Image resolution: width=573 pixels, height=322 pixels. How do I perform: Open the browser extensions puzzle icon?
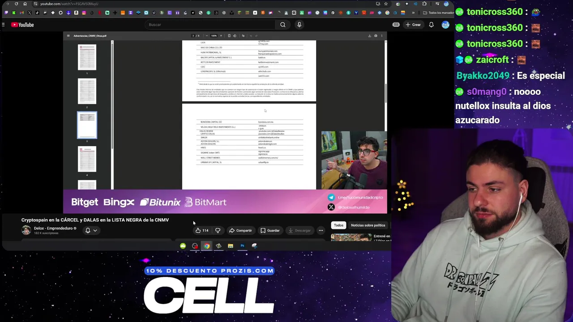click(424, 4)
